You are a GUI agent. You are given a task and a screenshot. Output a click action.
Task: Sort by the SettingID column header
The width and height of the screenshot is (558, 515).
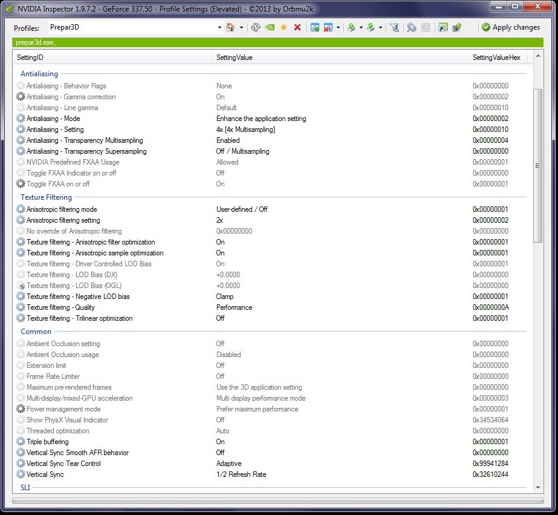(113, 57)
